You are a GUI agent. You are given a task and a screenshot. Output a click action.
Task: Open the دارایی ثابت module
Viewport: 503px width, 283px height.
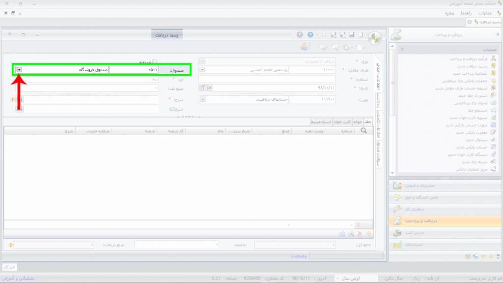[x=445, y=232]
